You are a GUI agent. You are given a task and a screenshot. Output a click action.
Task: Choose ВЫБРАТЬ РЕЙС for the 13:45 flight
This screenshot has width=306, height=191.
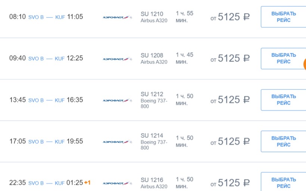point(283,100)
